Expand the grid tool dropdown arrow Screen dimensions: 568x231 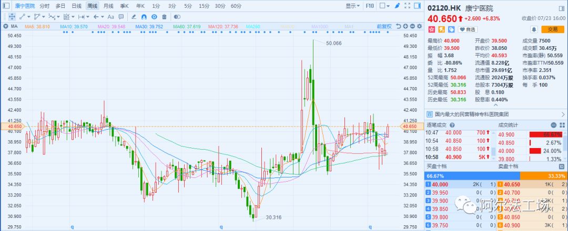click(x=73, y=17)
